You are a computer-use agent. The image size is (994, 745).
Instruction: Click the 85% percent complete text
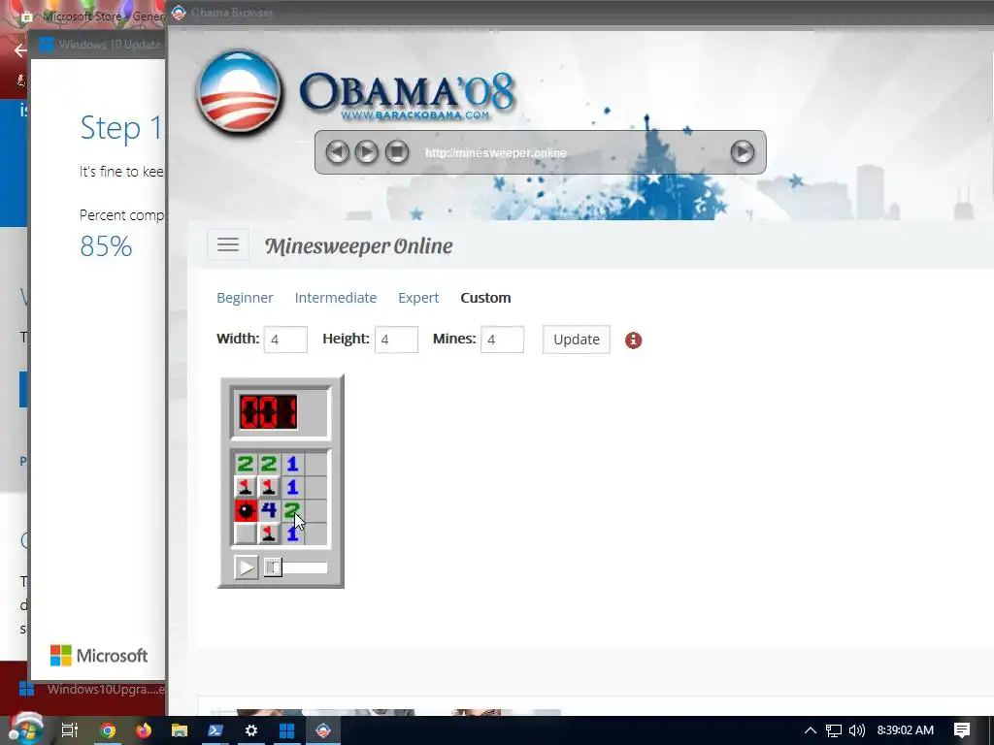[106, 245]
